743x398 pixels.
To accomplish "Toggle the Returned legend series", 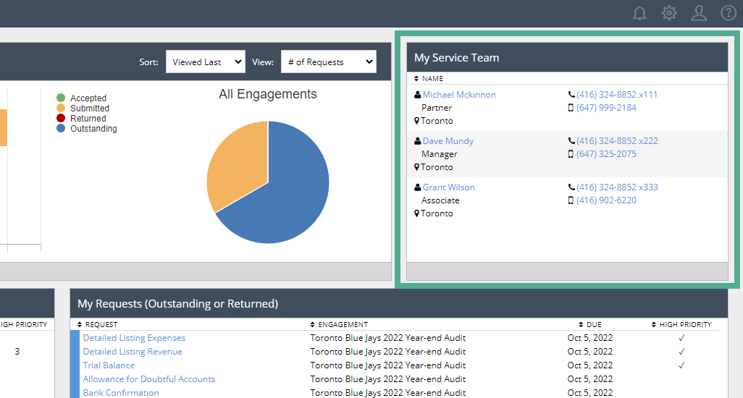I will pyautogui.click(x=88, y=119).
